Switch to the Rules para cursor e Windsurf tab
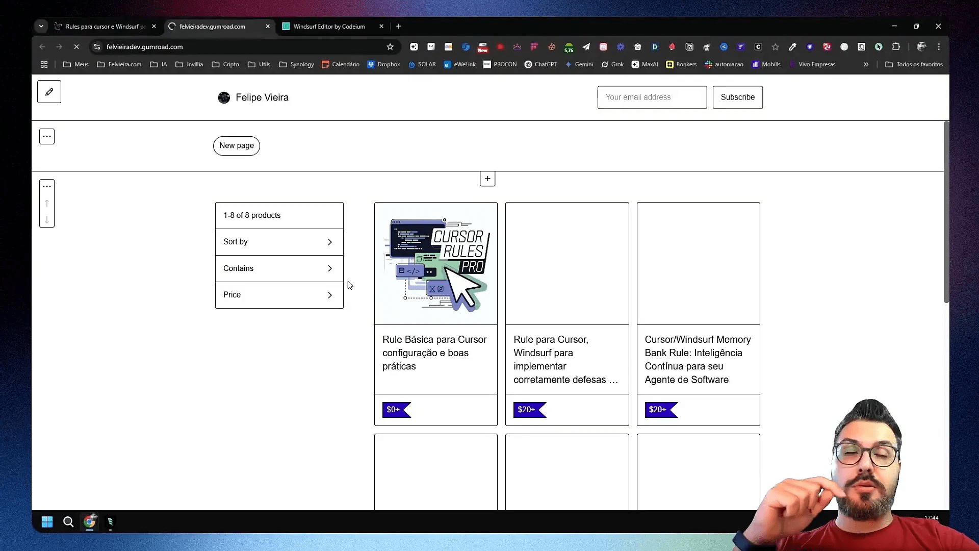The image size is (979, 551). point(106,26)
